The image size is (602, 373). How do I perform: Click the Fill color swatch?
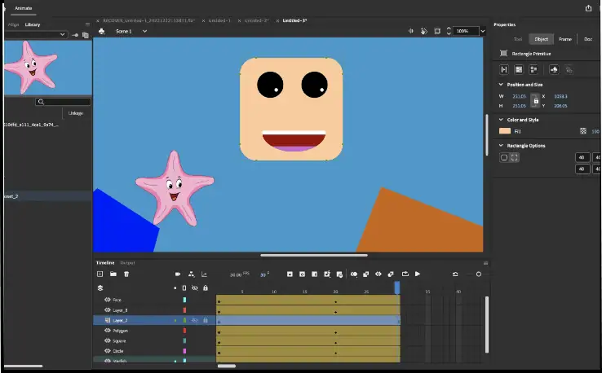[505, 130]
